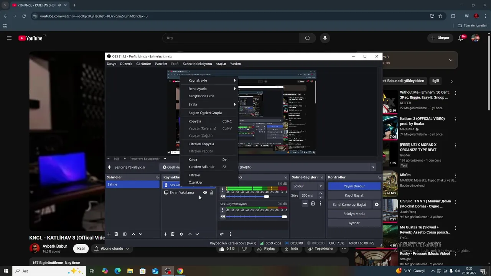Viewport: 491px width, 276px height.
Task: Move scene down in Sahneler panel
Action: (141, 234)
